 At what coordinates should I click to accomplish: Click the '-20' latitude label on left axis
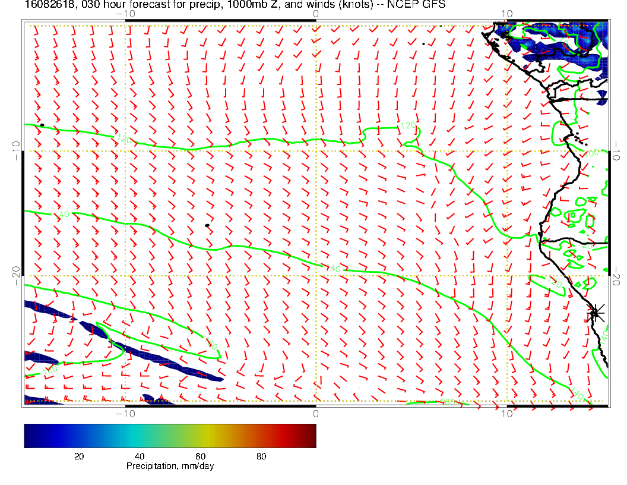coord(16,275)
